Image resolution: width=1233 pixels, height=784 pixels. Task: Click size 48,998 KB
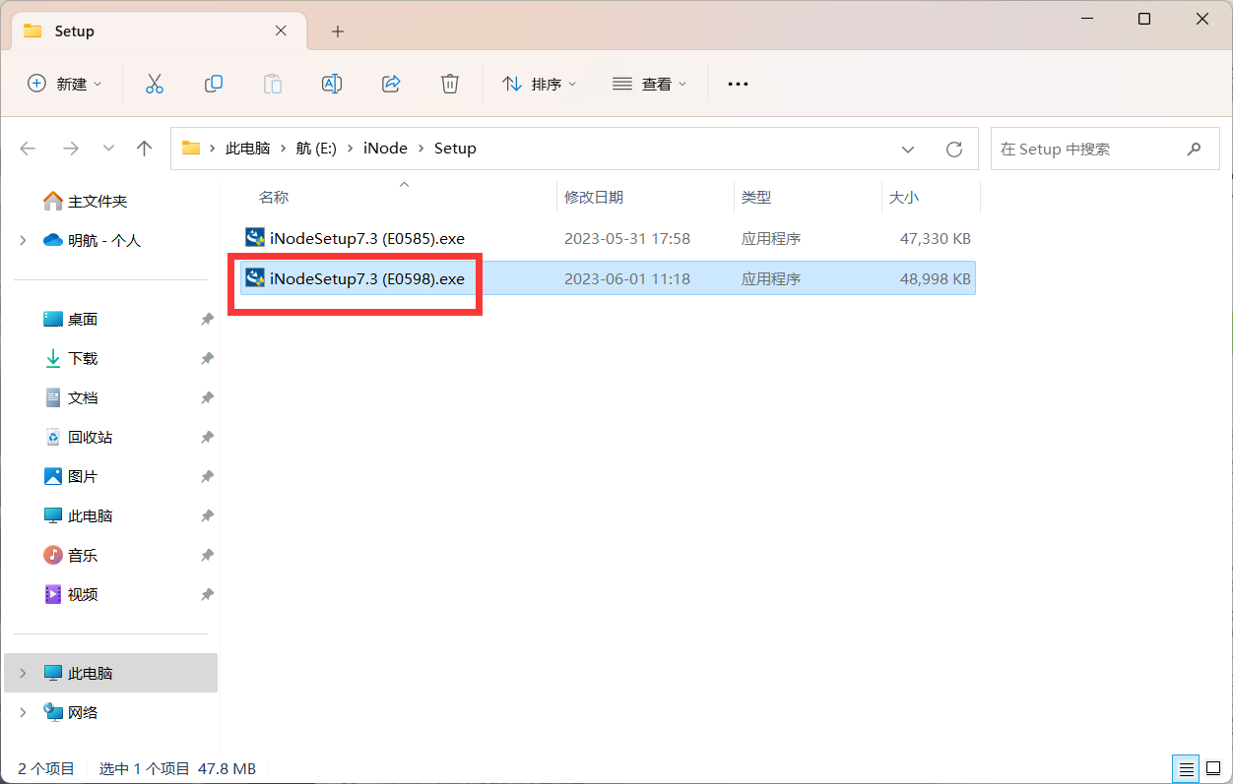(936, 279)
